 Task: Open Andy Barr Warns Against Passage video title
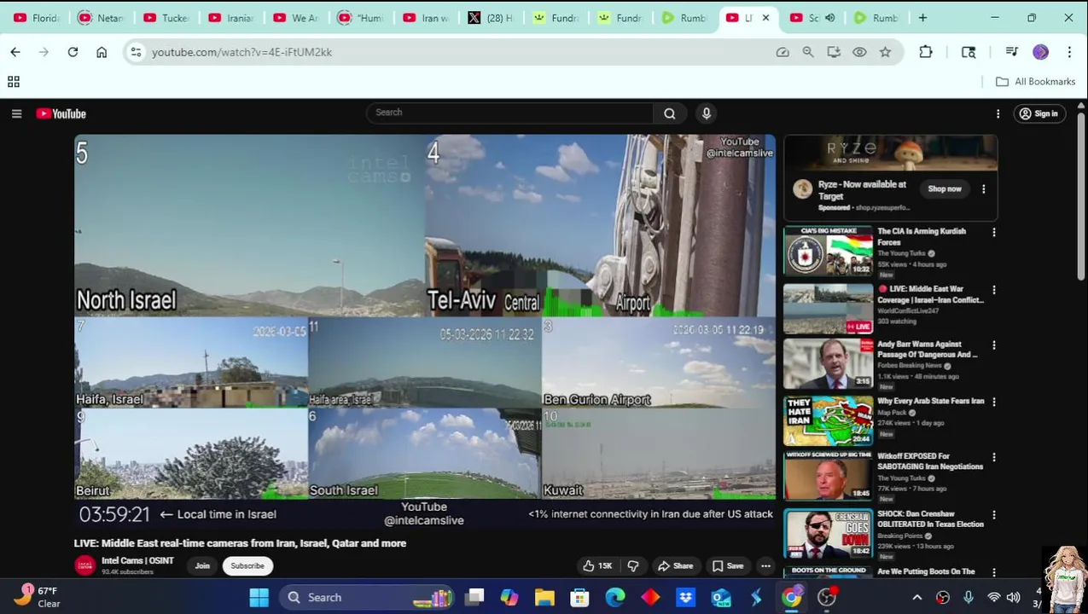928,350
